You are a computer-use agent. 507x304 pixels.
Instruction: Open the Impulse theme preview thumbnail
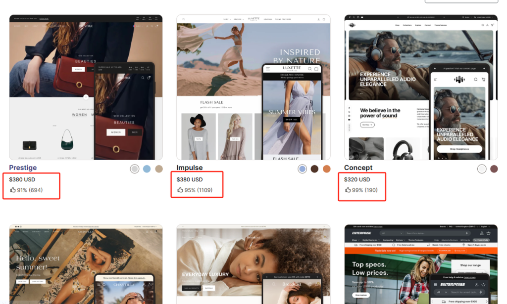[253, 87]
